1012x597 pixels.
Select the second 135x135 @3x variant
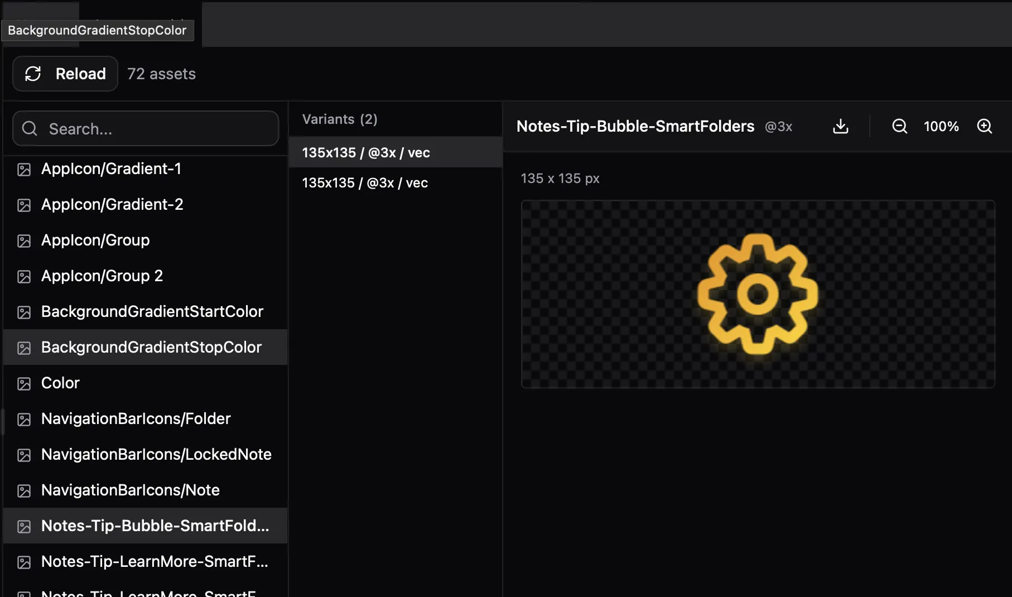pos(365,183)
